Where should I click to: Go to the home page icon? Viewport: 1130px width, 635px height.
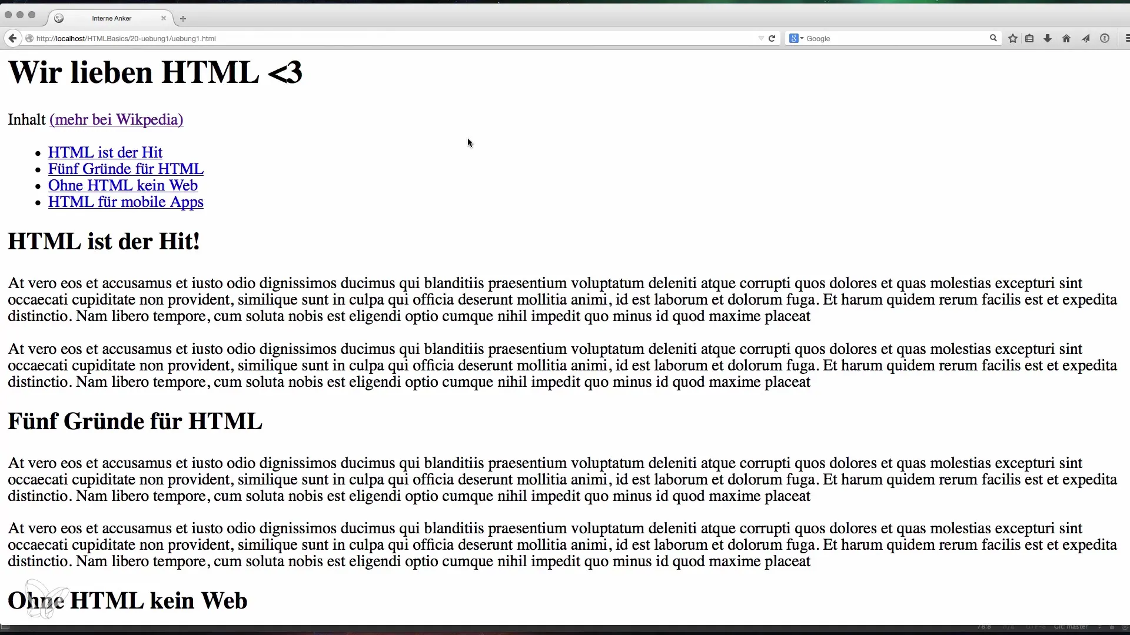(x=1066, y=38)
